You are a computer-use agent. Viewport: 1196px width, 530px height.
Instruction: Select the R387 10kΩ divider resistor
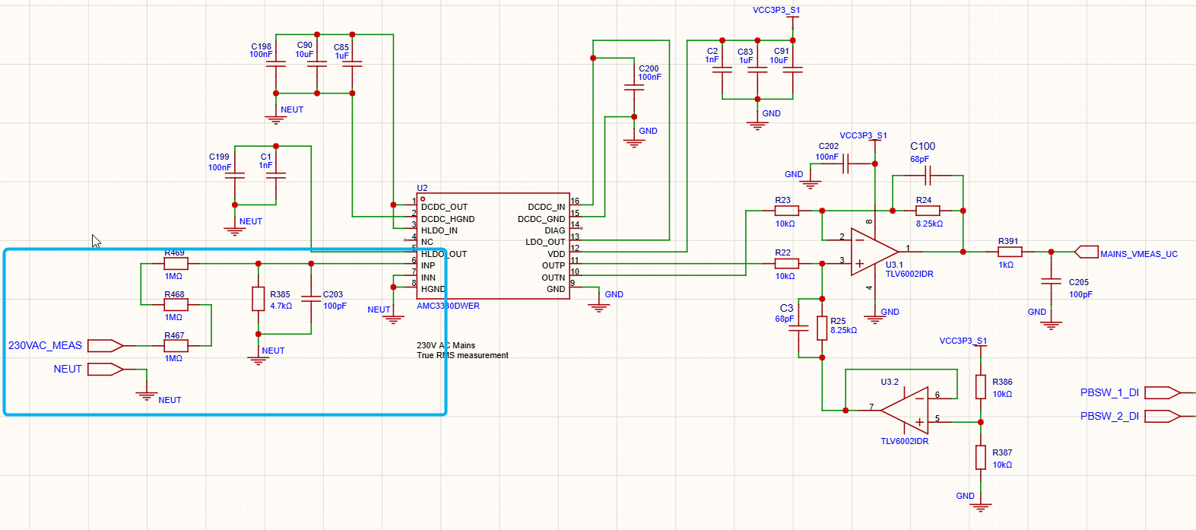click(x=981, y=458)
